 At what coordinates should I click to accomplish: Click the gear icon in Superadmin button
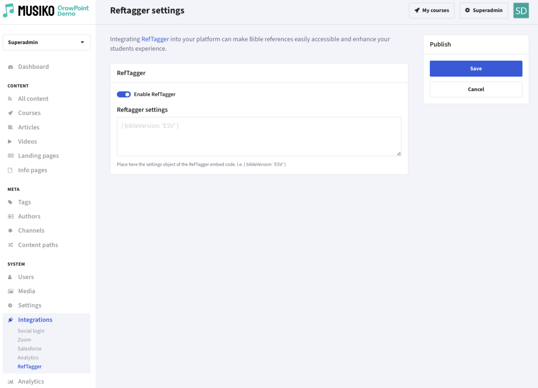[467, 10]
